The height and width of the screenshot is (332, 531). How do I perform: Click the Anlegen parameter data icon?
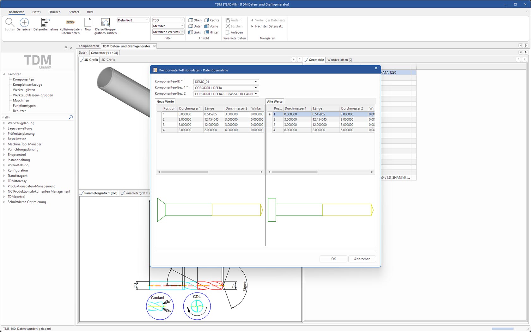[x=228, y=32]
